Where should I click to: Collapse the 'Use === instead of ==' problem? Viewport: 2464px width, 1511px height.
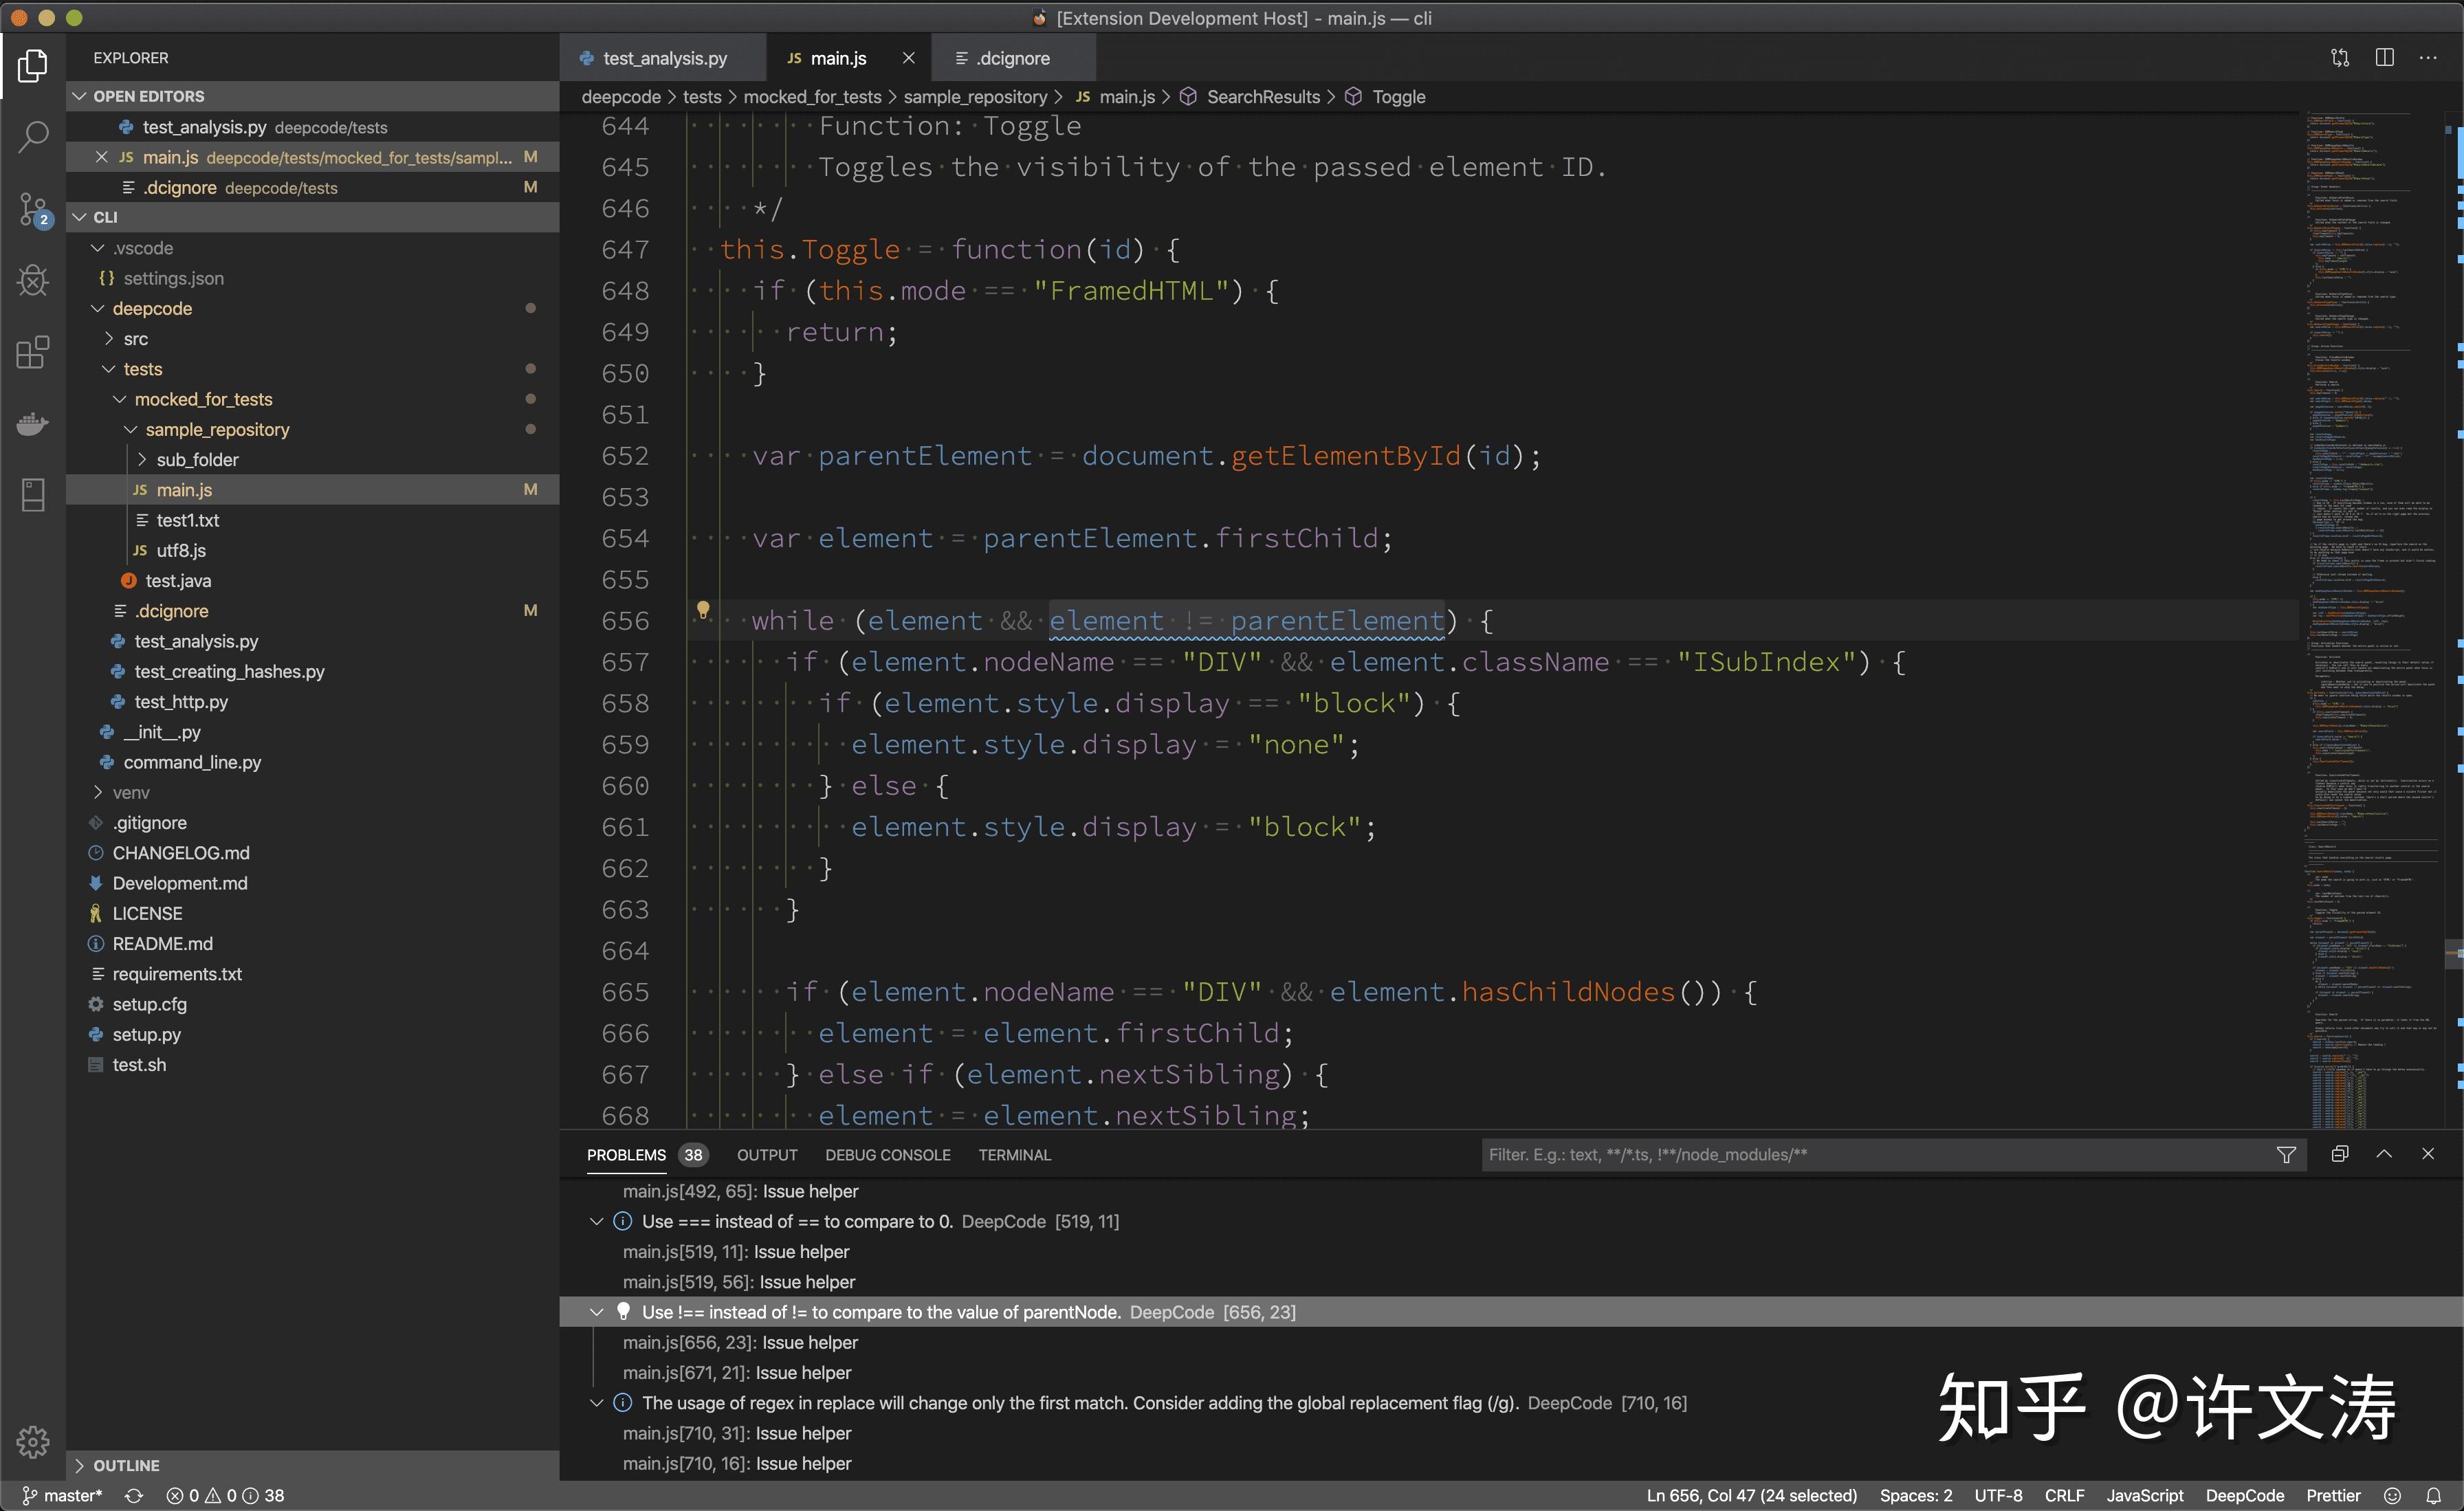[x=597, y=1221]
